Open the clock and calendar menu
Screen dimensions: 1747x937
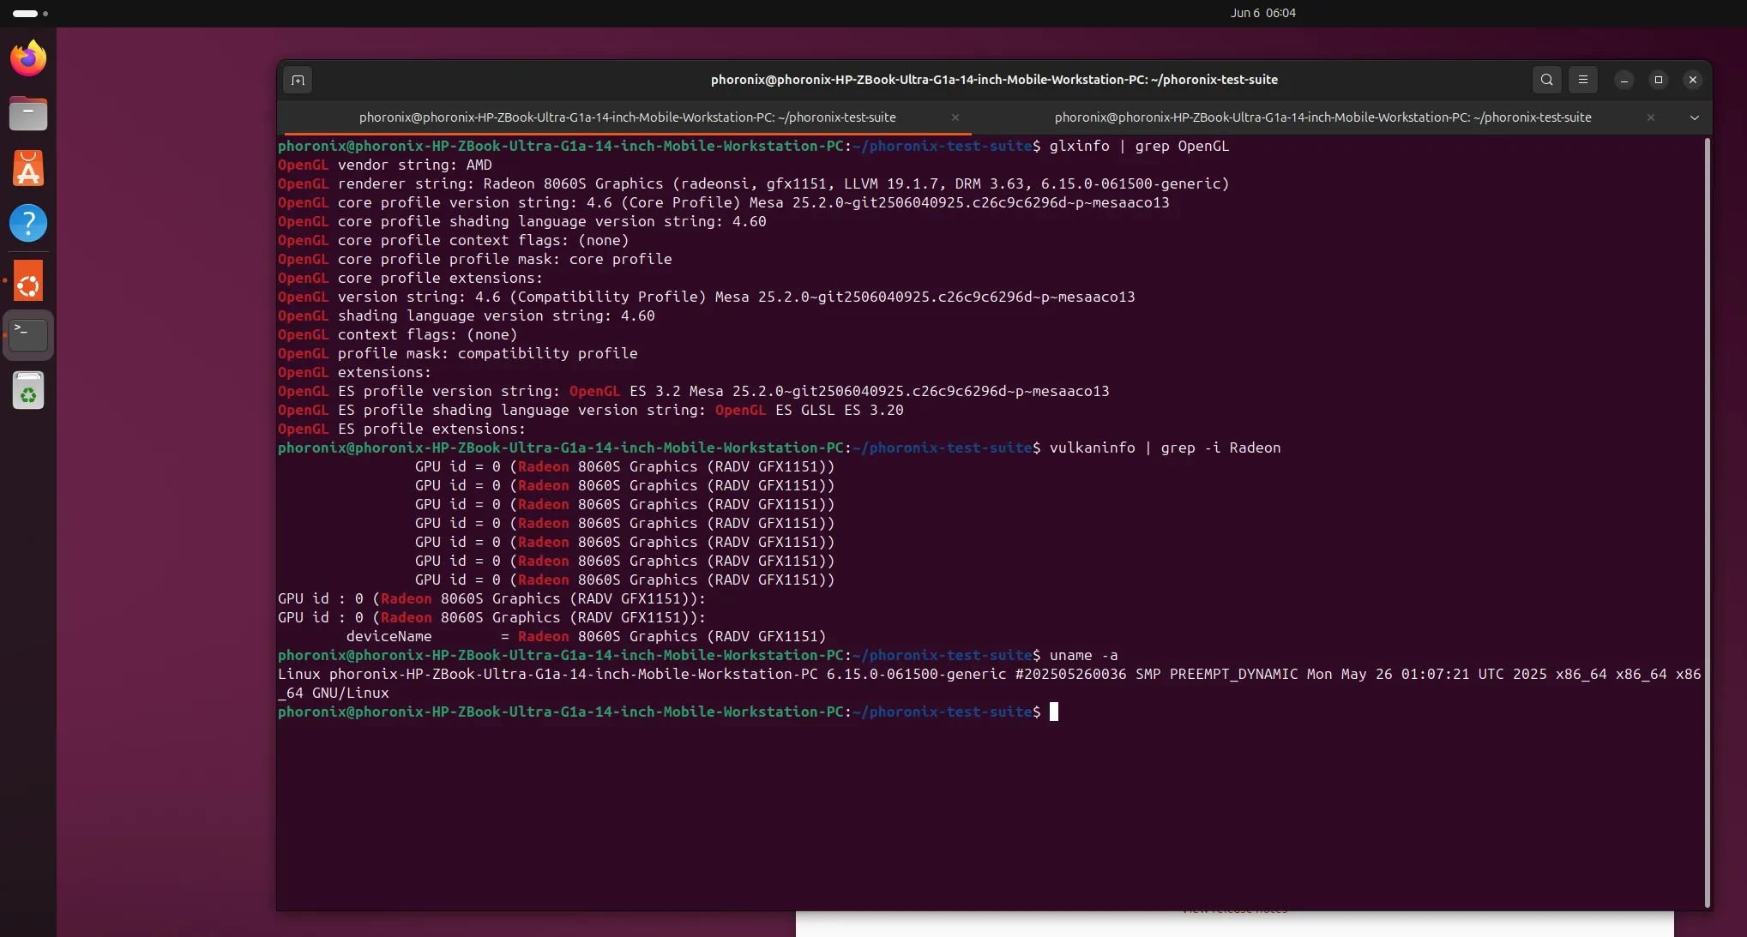click(1262, 13)
